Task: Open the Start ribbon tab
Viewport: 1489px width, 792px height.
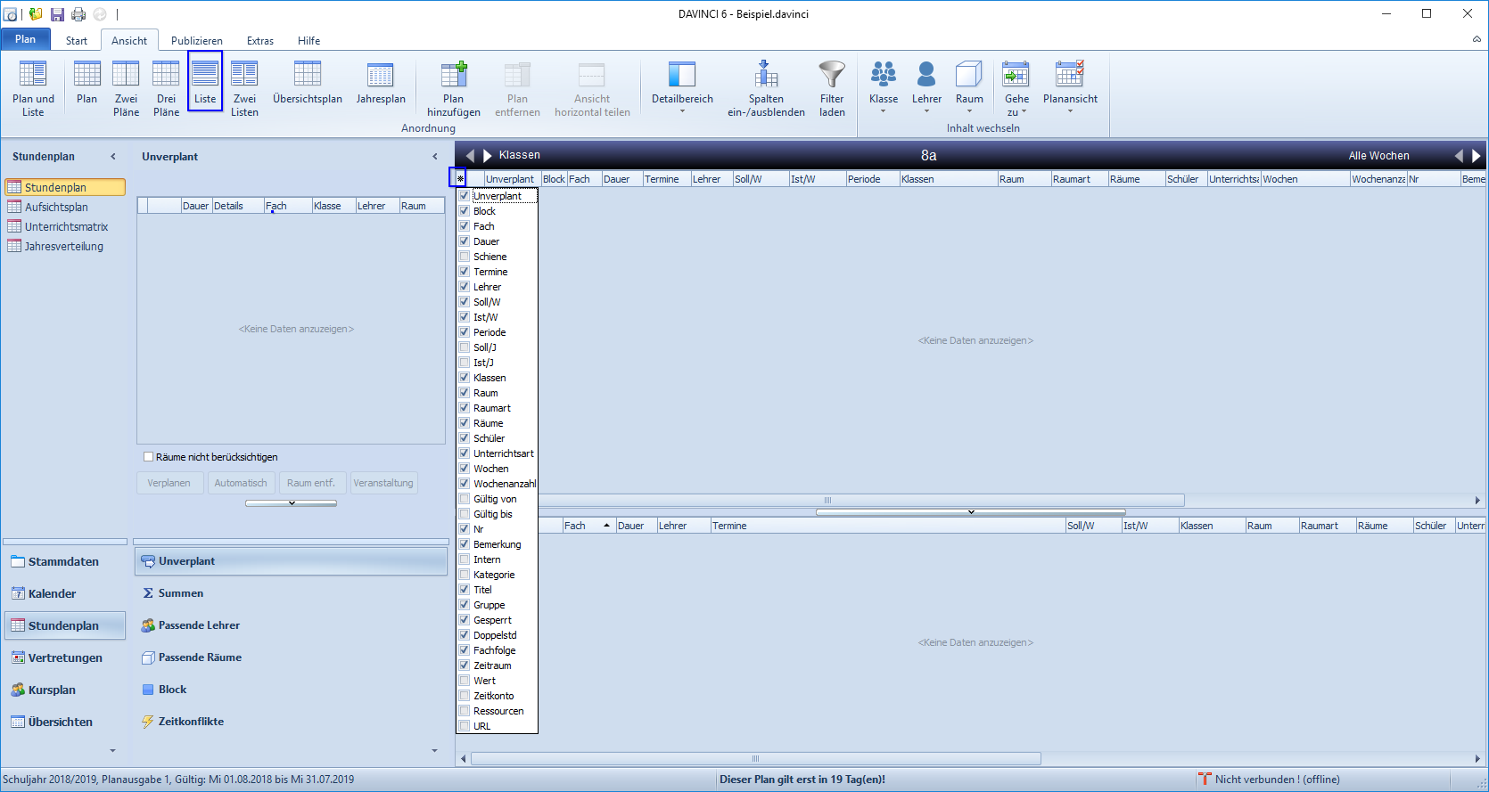Action: click(x=77, y=41)
